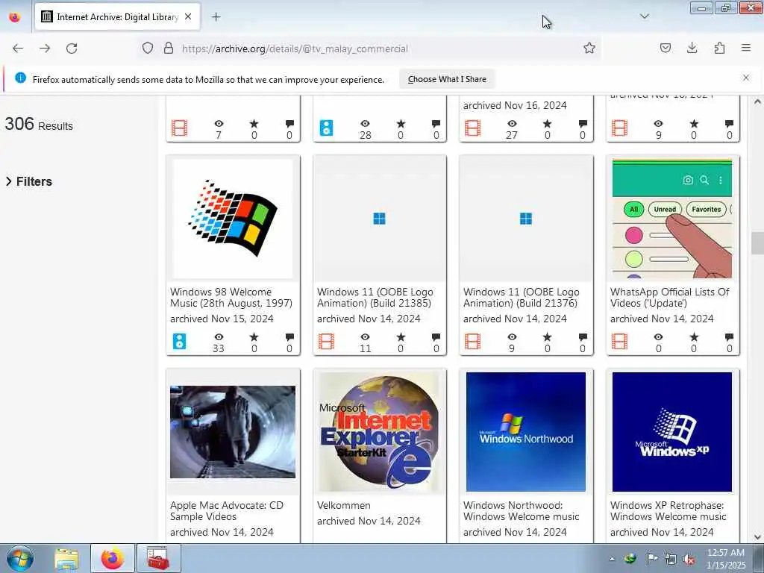Click the page vertical scrollbar thumb
The image size is (764, 573).
click(x=757, y=243)
